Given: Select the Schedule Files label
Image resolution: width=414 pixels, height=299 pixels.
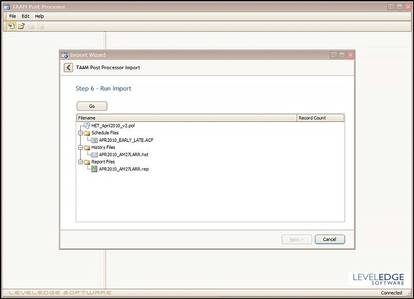Looking at the screenshot, I should click(105, 133).
